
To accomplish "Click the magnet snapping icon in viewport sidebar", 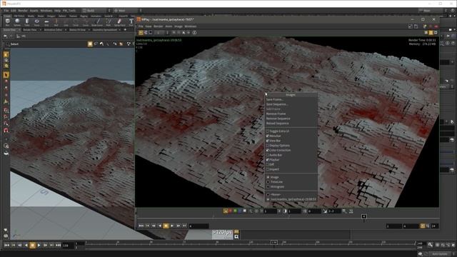I will tap(6, 130).
